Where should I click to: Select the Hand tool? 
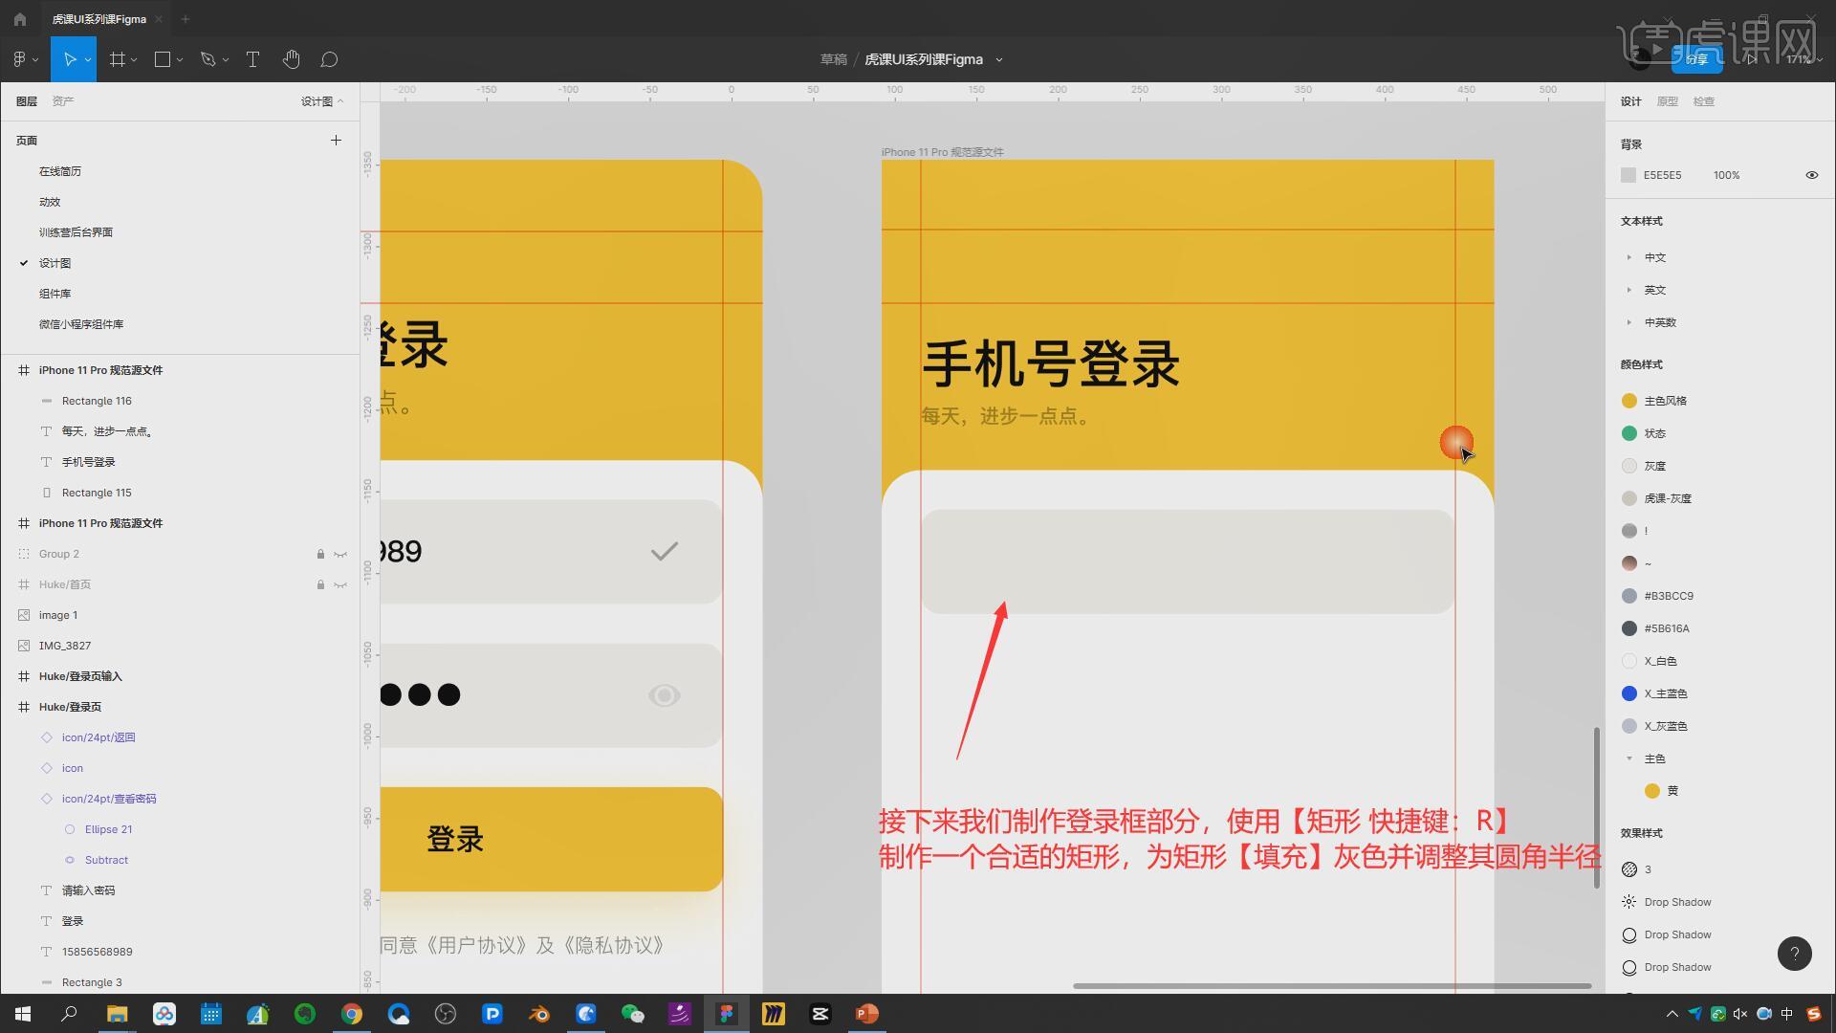292,59
